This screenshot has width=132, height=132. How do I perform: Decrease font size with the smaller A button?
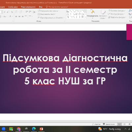pos(8,12)
